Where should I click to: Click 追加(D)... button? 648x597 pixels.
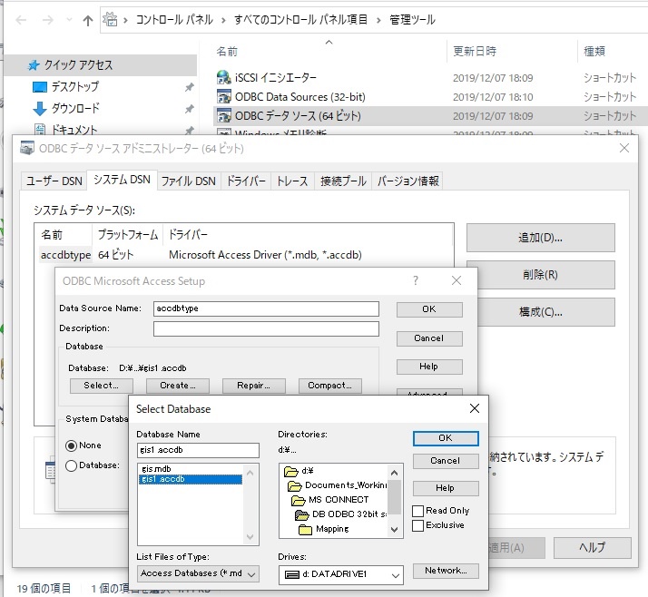coord(540,238)
